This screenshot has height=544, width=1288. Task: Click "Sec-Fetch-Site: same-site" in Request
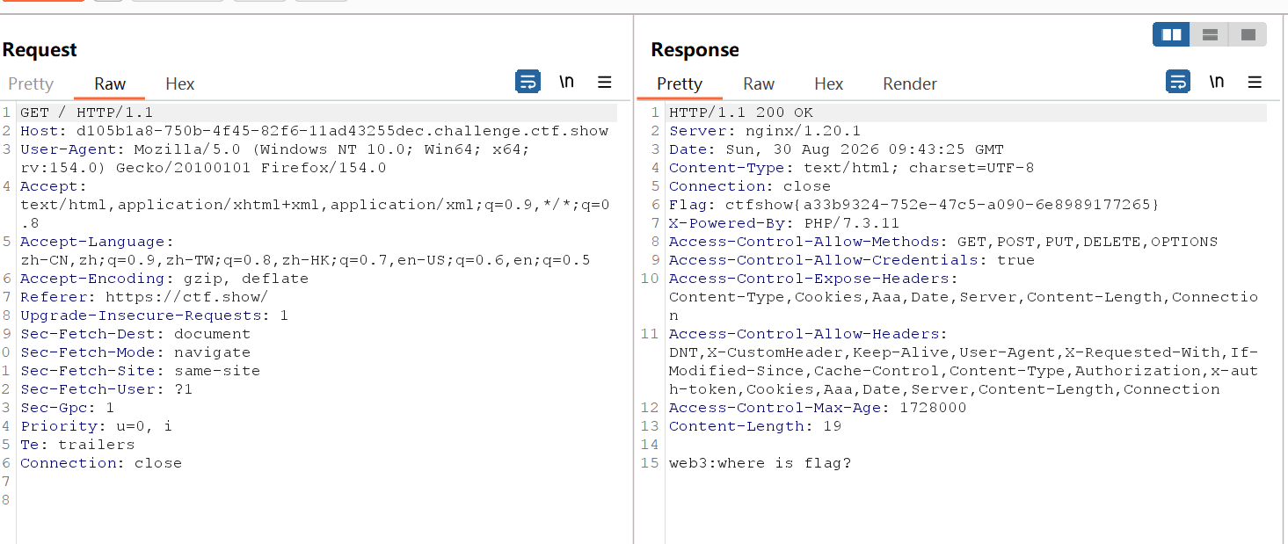(x=141, y=371)
